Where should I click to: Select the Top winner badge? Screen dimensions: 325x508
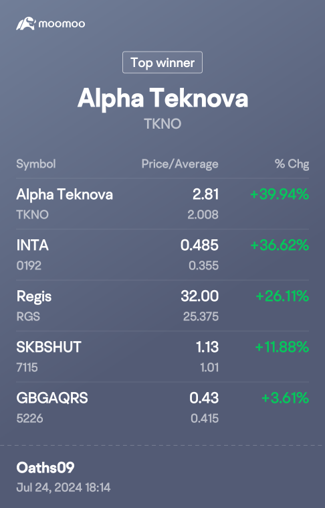point(162,62)
